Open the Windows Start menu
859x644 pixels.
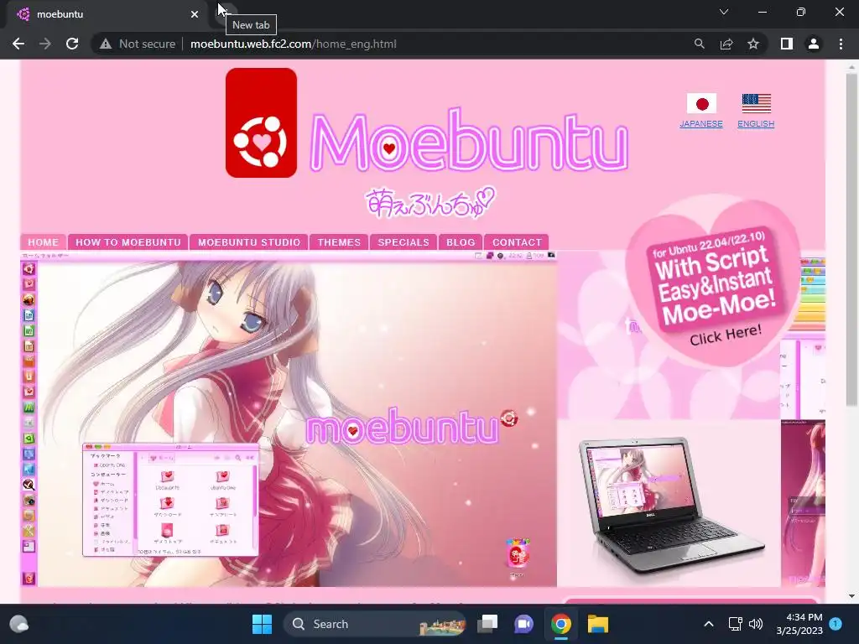point(262,624)
